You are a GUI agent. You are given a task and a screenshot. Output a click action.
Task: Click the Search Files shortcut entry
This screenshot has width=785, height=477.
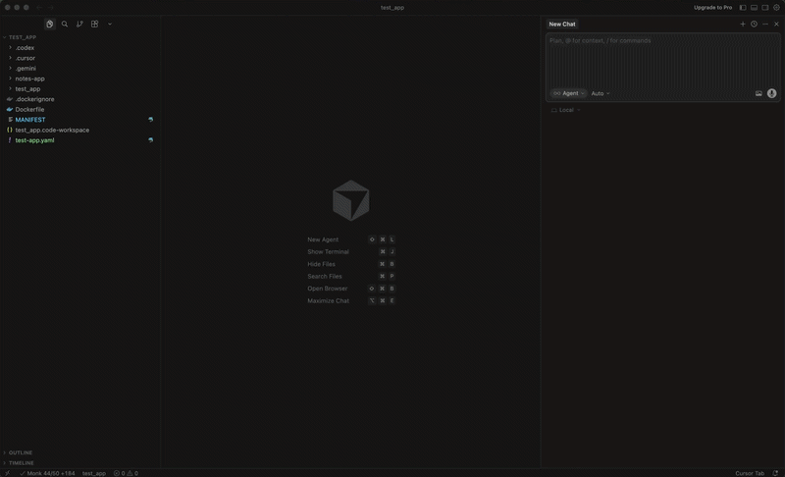click(x=351, y=277)
